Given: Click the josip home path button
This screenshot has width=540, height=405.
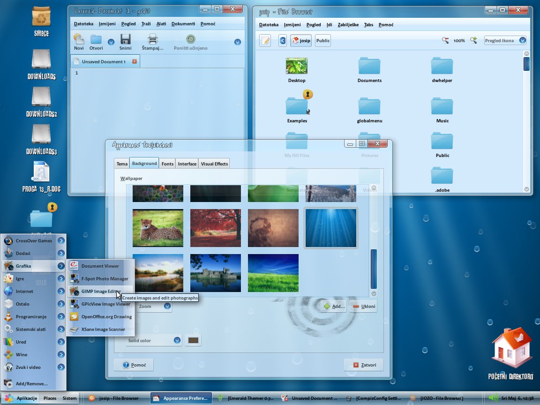Looking at the screenshot, I should point(301,41).
